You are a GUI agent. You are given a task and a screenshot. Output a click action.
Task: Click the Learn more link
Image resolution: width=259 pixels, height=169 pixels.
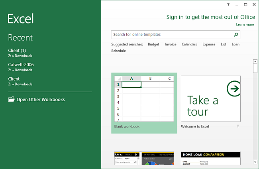(245, 25)
